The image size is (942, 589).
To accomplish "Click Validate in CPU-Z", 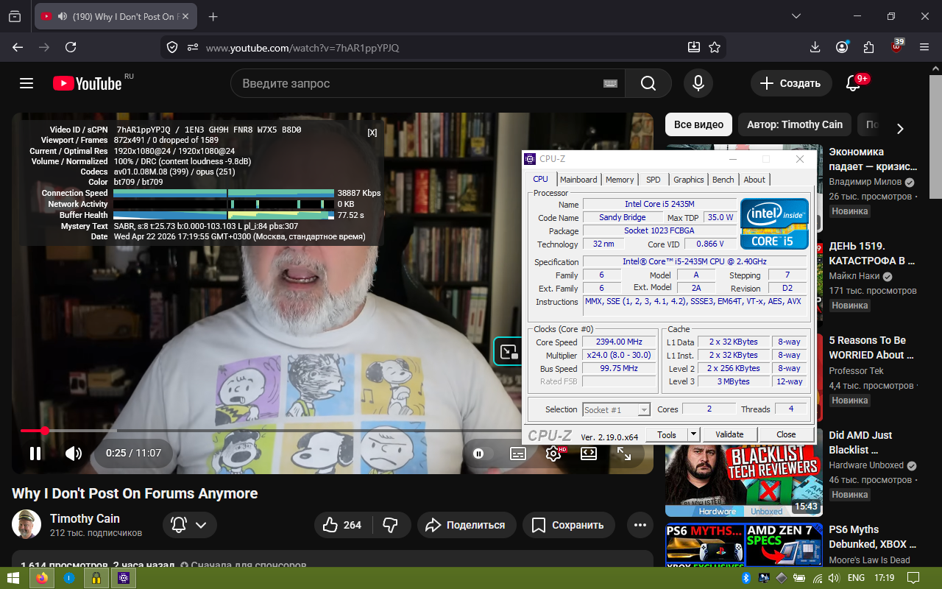I will [x=729, y=434].
